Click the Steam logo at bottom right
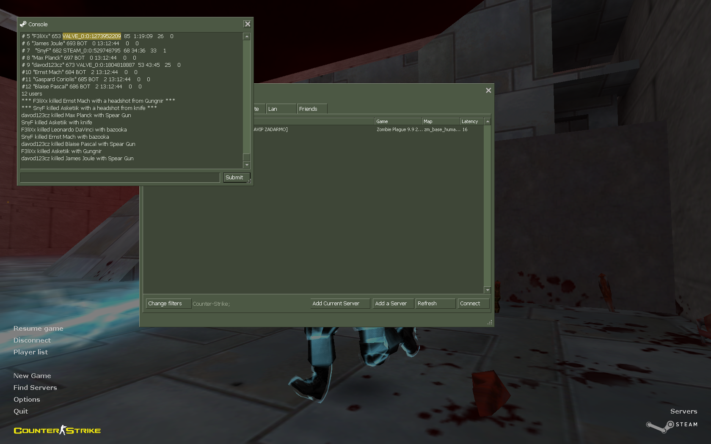The width and height of the screenshot is (711, 444). coord(671,425)
